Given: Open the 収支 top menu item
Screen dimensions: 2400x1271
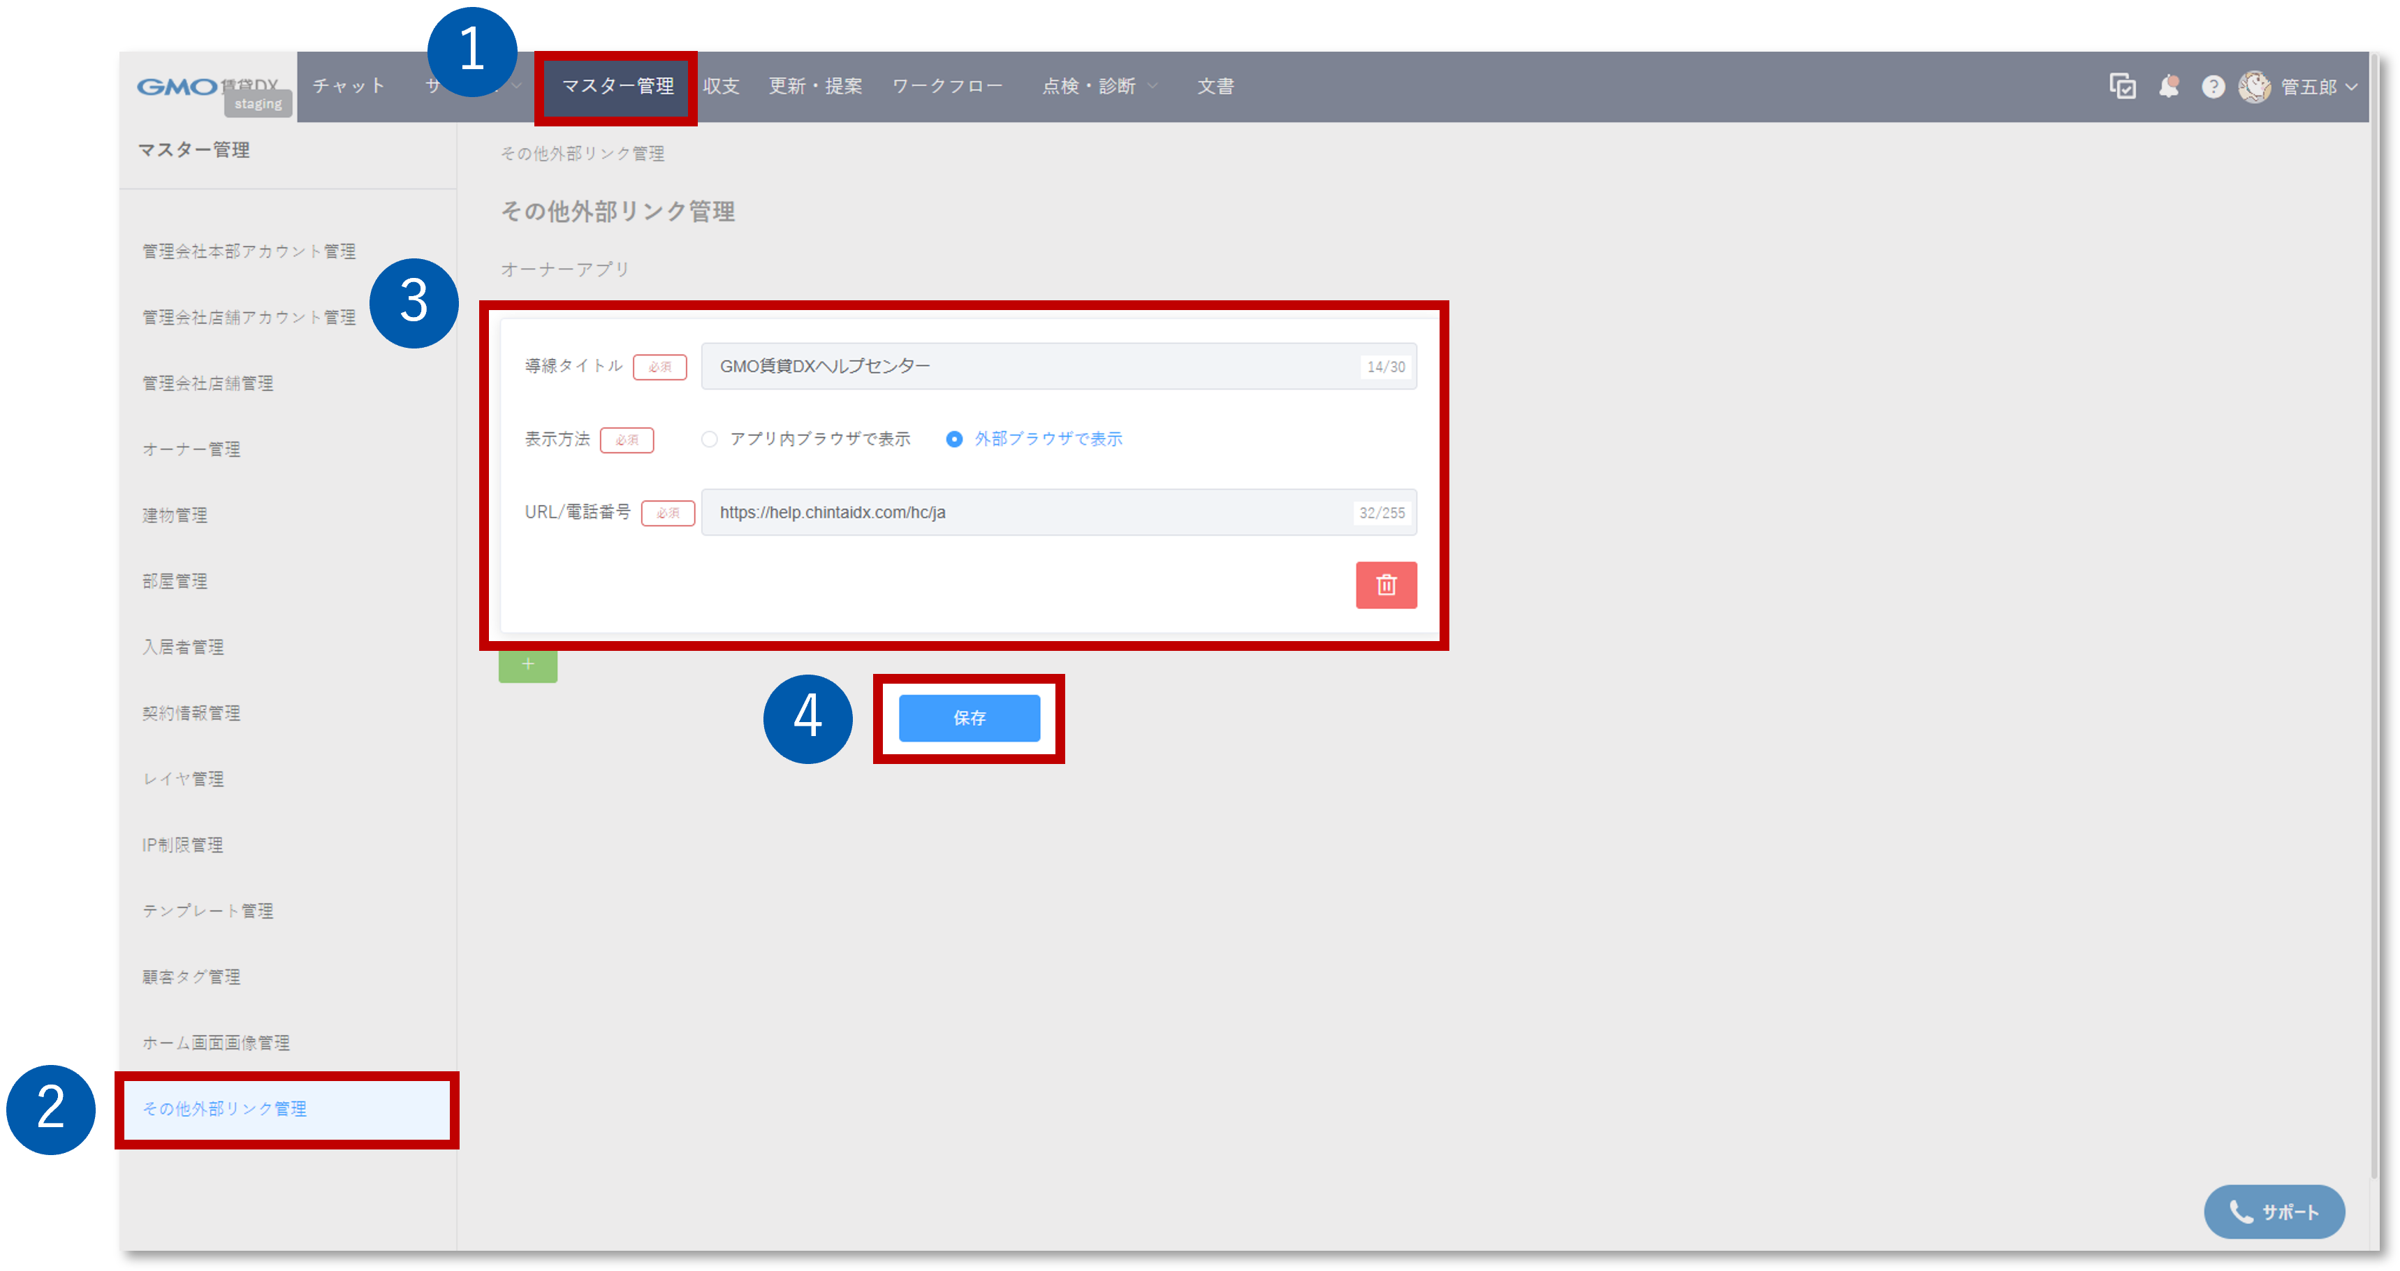Looking at the screenshot, I should (721, 87).
